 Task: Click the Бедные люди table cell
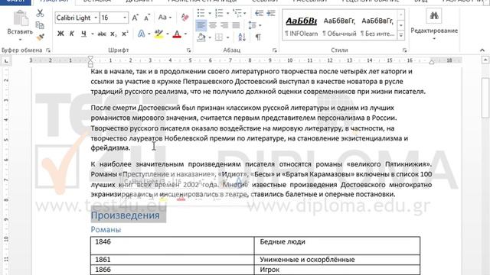[x=337, y=246]
